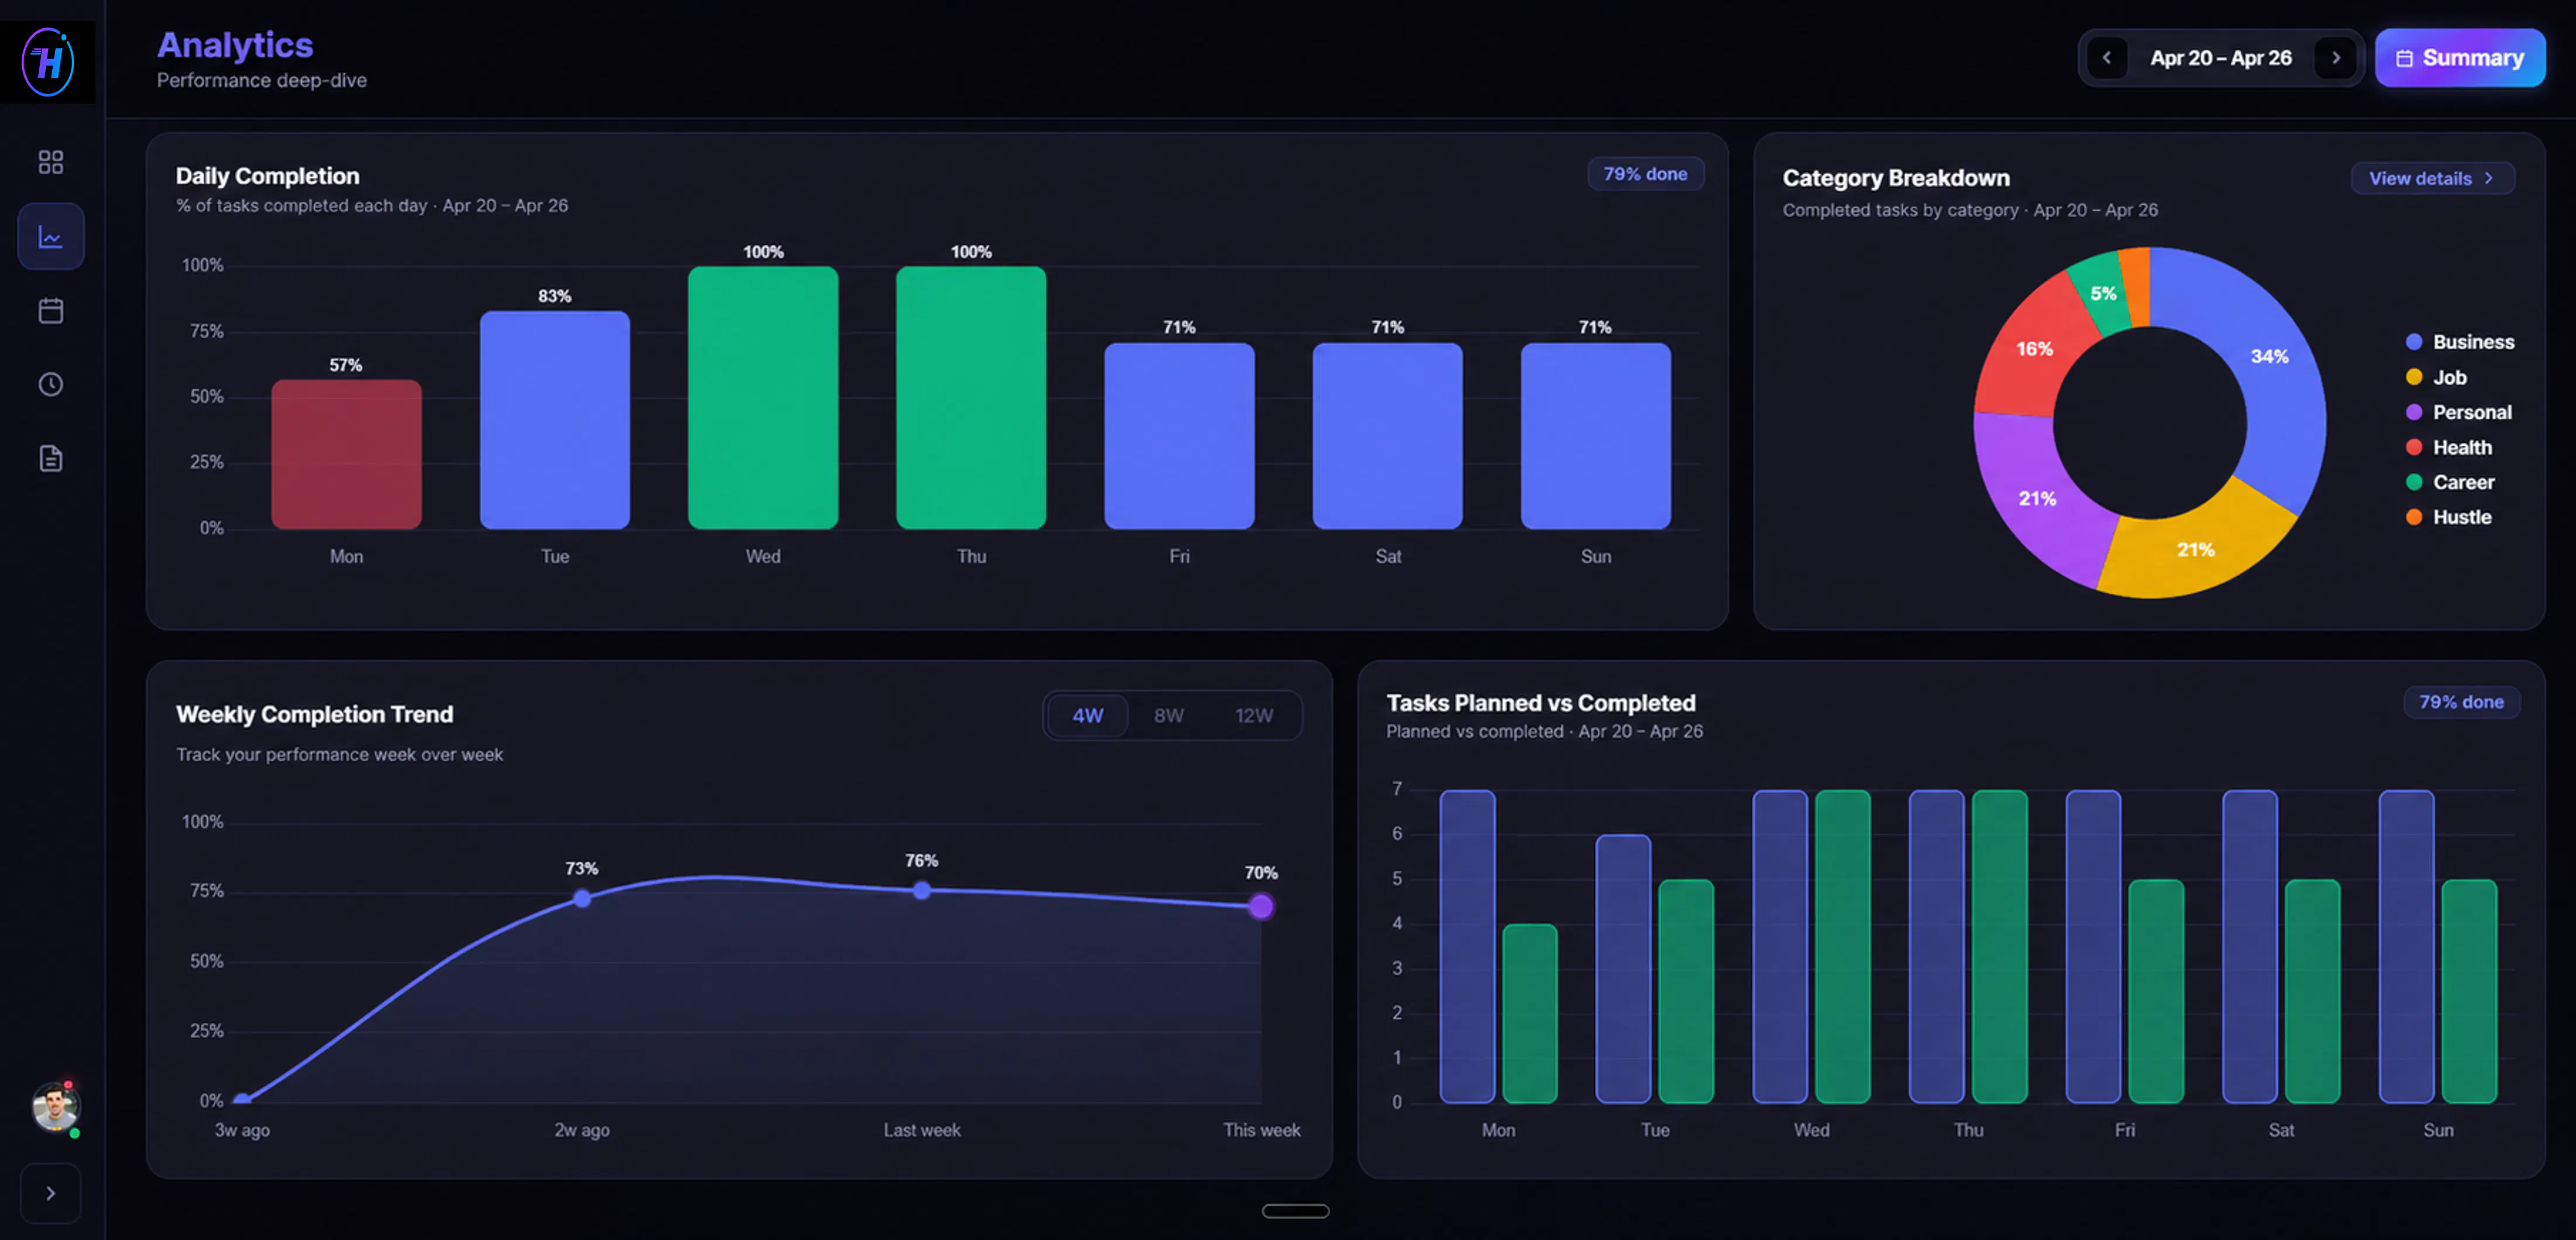Image resolution: width=2576 pixels, height=1240 pixels.
Task: Toggle the Job legend item
Action: click(2436, 377)
